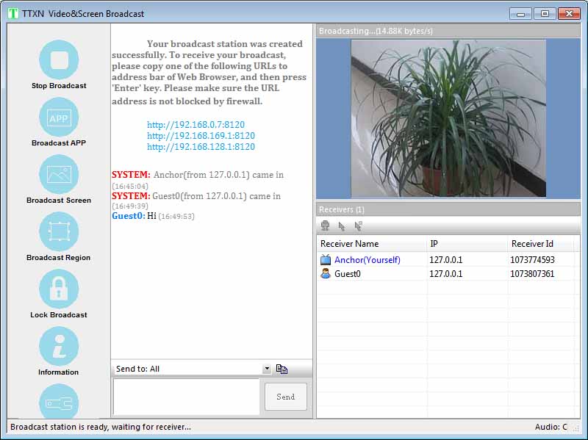
Task: Click the key icon below Information
Action: click(x=57, y=403)
